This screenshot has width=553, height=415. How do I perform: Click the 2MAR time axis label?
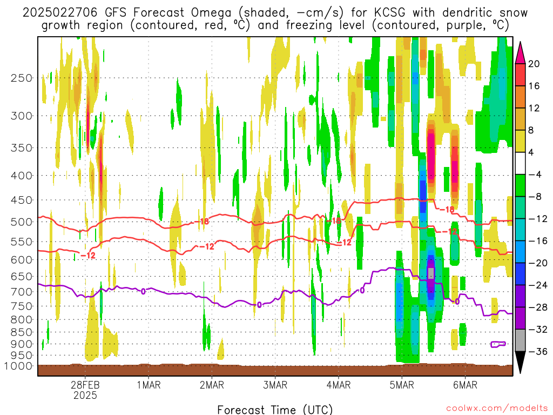tap(212, 385)
